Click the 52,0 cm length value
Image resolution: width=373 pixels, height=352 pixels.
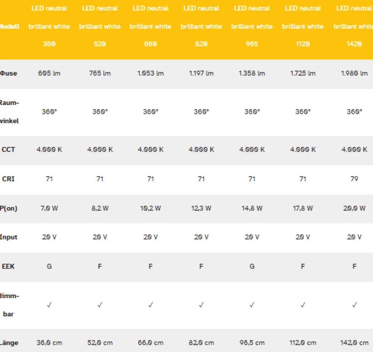[x=100, y=343]
